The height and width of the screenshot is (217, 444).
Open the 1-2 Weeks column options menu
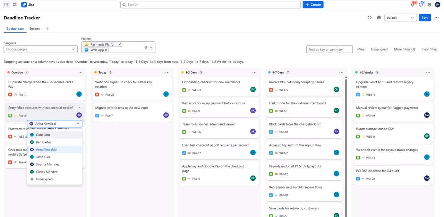(x=428, y=72)
